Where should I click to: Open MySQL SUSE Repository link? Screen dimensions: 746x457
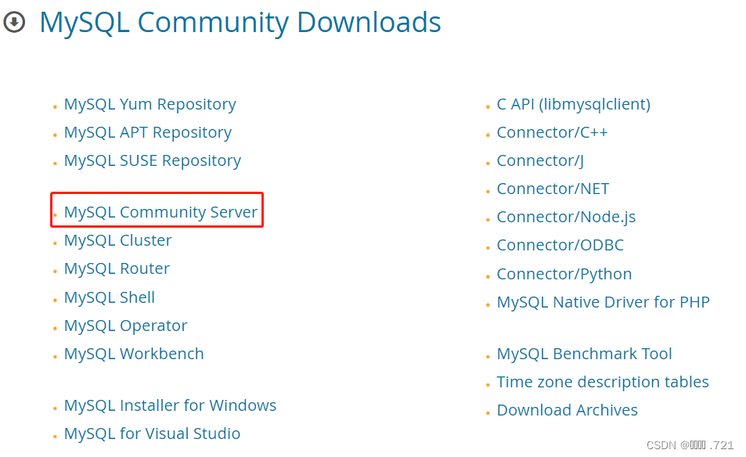click(x=153, y=160)
